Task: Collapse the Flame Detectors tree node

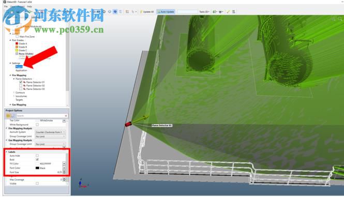Action: (x=14, y=79)
